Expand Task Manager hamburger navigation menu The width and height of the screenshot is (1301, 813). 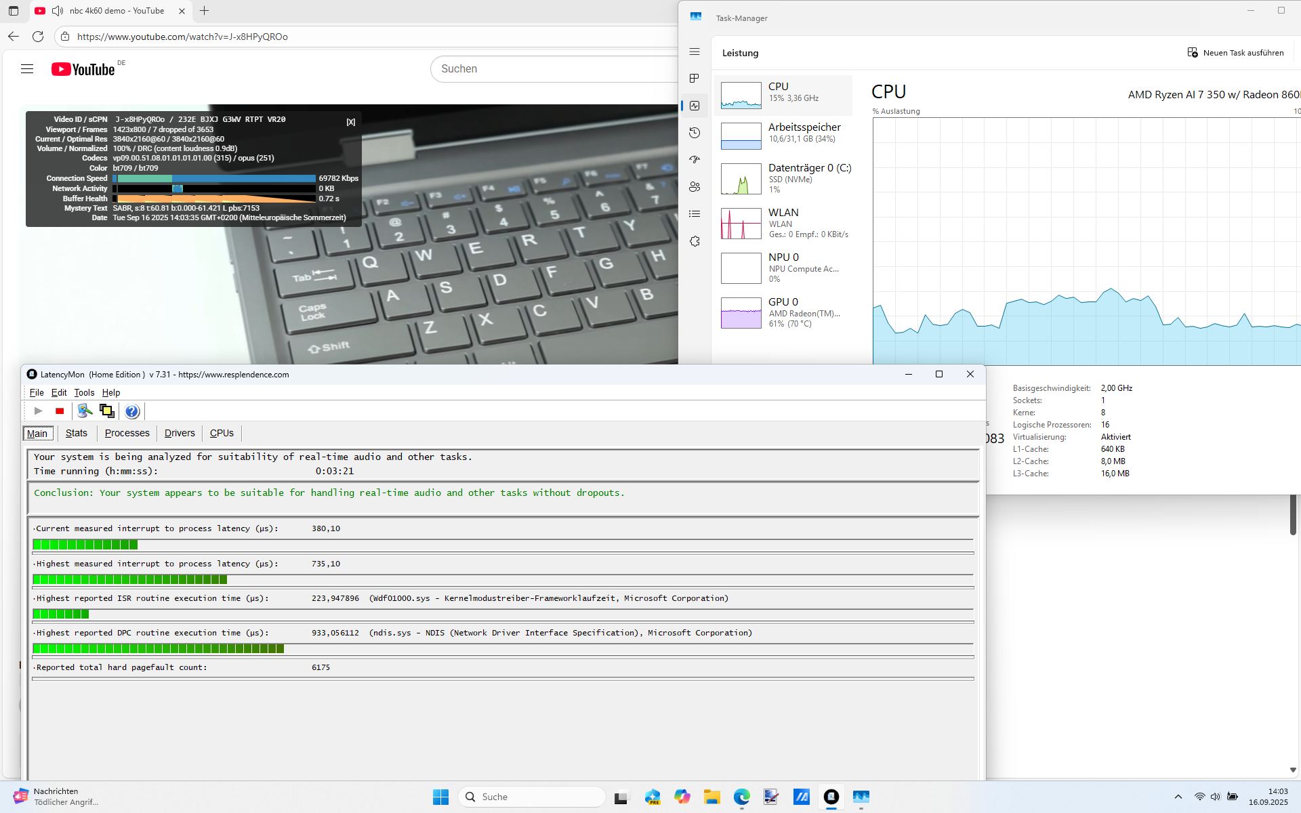[x=695, y=51]
